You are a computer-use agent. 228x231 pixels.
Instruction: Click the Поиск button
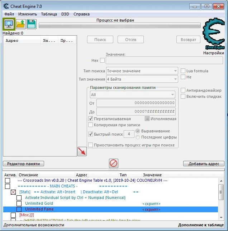click(100, 40)
